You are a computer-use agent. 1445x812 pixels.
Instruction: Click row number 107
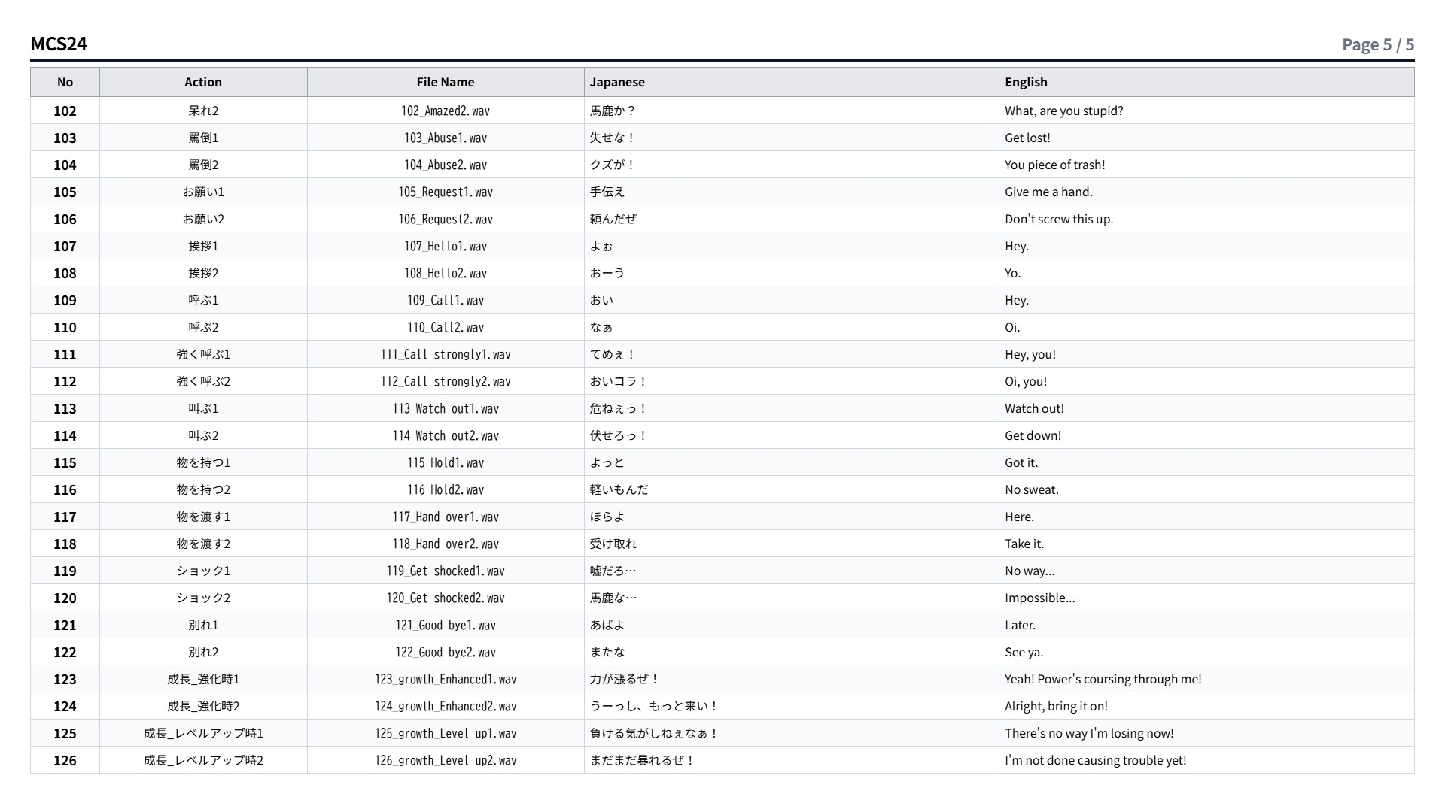pyautogui.click(x=65, y=246)
